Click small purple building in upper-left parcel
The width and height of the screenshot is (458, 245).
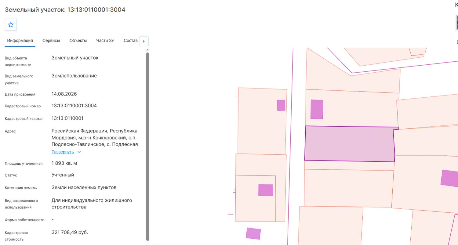pyautogui.click(x=281, y=105)
